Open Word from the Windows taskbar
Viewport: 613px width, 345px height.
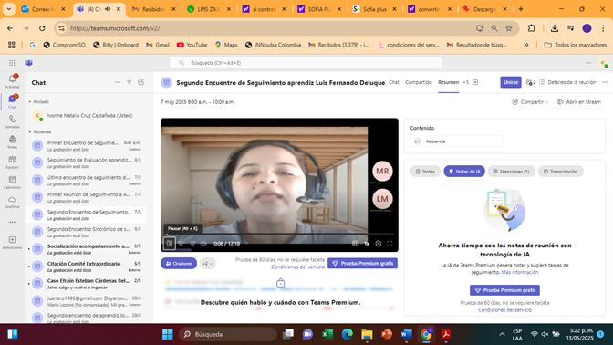[x=406, y=334]
